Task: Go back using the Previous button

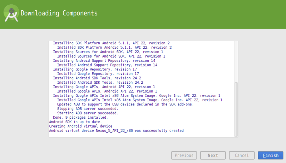Action: [x=184, y=155]
